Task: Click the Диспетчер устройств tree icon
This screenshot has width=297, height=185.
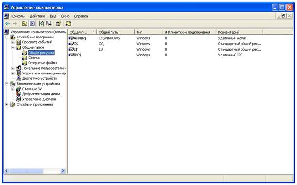Action: click(19, 78)
